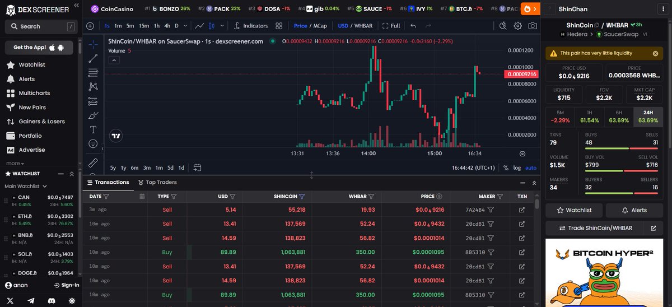Filter by maker 7A24B4
The width and height of the screenshot is (672, 307).
click(x=491, y=210)
